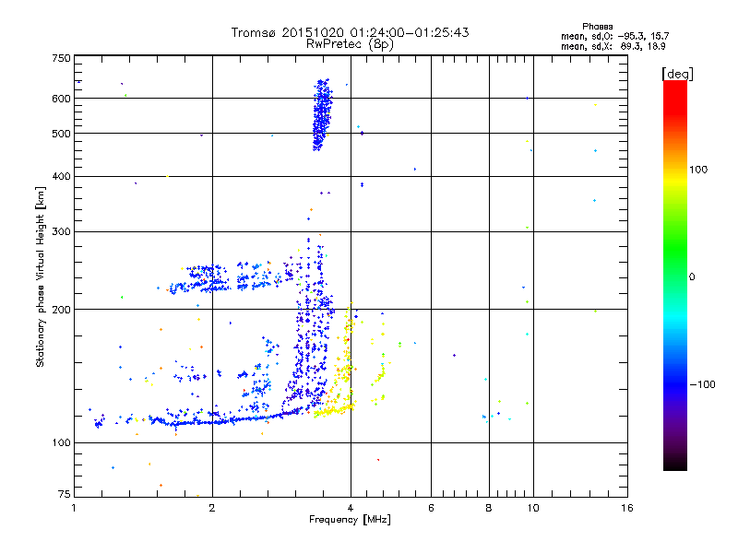Click the x-axis '10' tick label

click(x=533, y=508)
